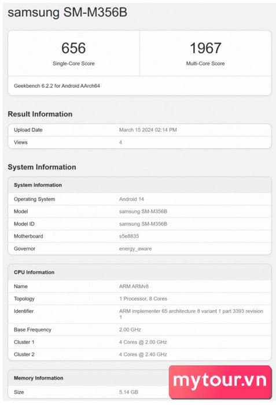Click the samsung SM-M356B page title
This screenshot has width=276, height=405.
(x=68, y=12)
